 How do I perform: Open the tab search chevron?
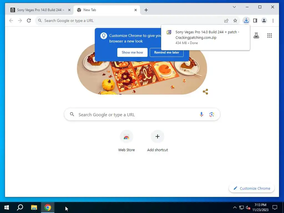tap(234, 7)
